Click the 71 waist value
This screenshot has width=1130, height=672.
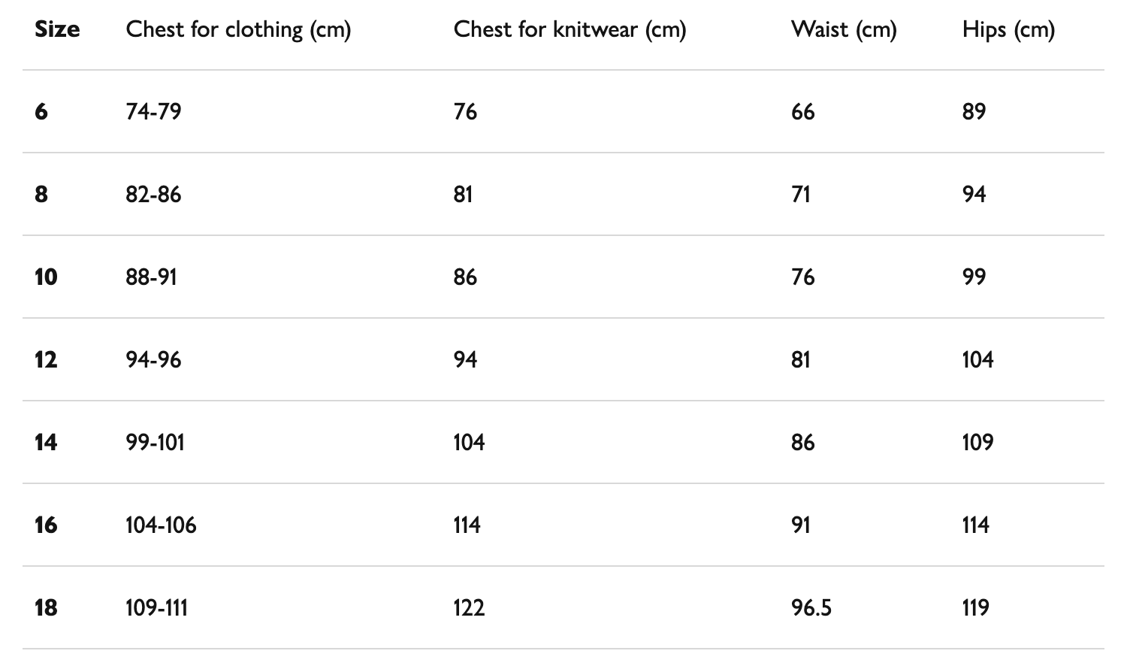801,195
